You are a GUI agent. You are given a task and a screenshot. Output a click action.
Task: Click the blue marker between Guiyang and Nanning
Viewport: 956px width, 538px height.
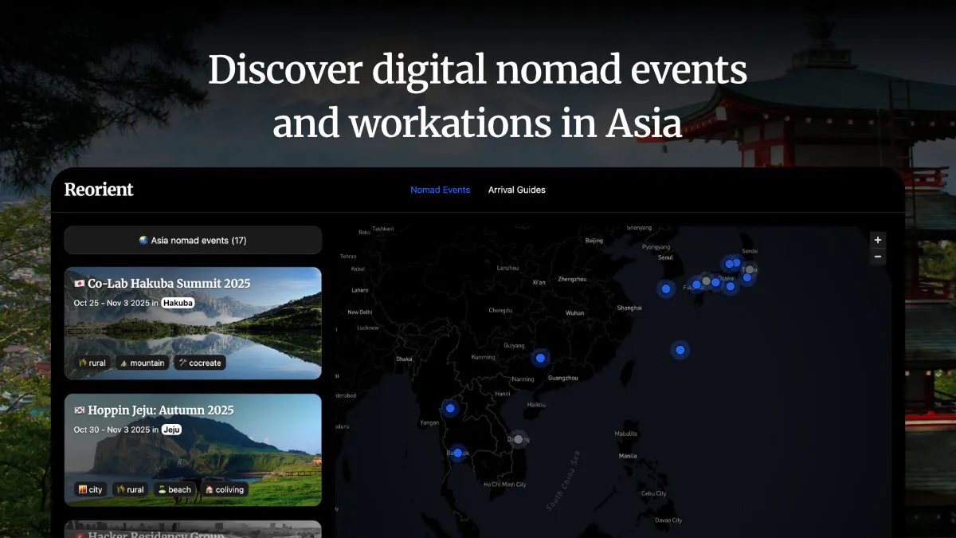point(540,358)
